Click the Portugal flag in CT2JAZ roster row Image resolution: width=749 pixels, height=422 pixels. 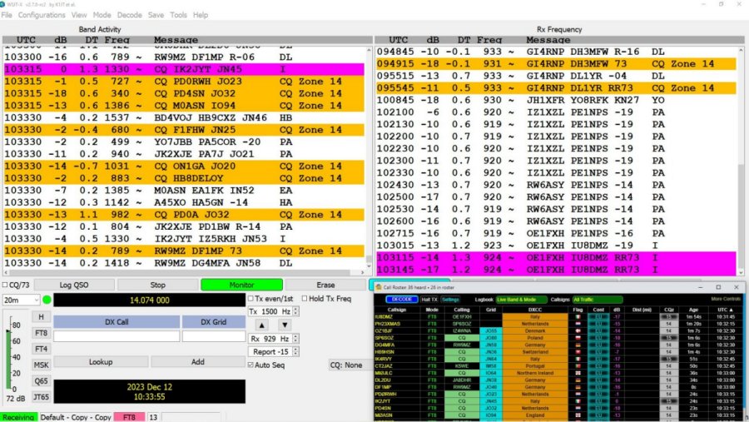tap(578, 366)
